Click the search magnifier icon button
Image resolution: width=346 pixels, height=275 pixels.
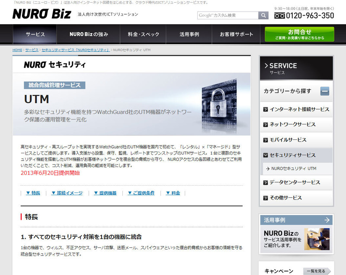[263, 16]
